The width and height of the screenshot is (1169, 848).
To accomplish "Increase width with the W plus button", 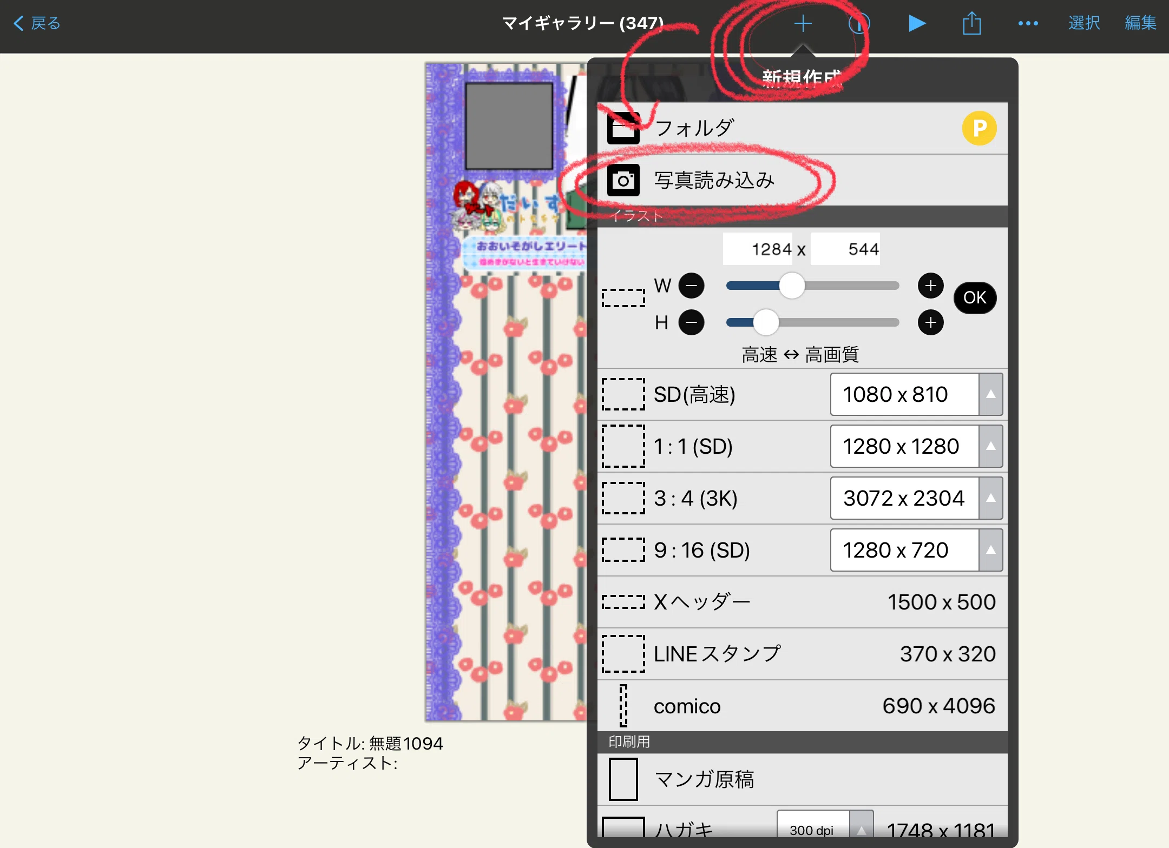I will [x=930, y=286].
